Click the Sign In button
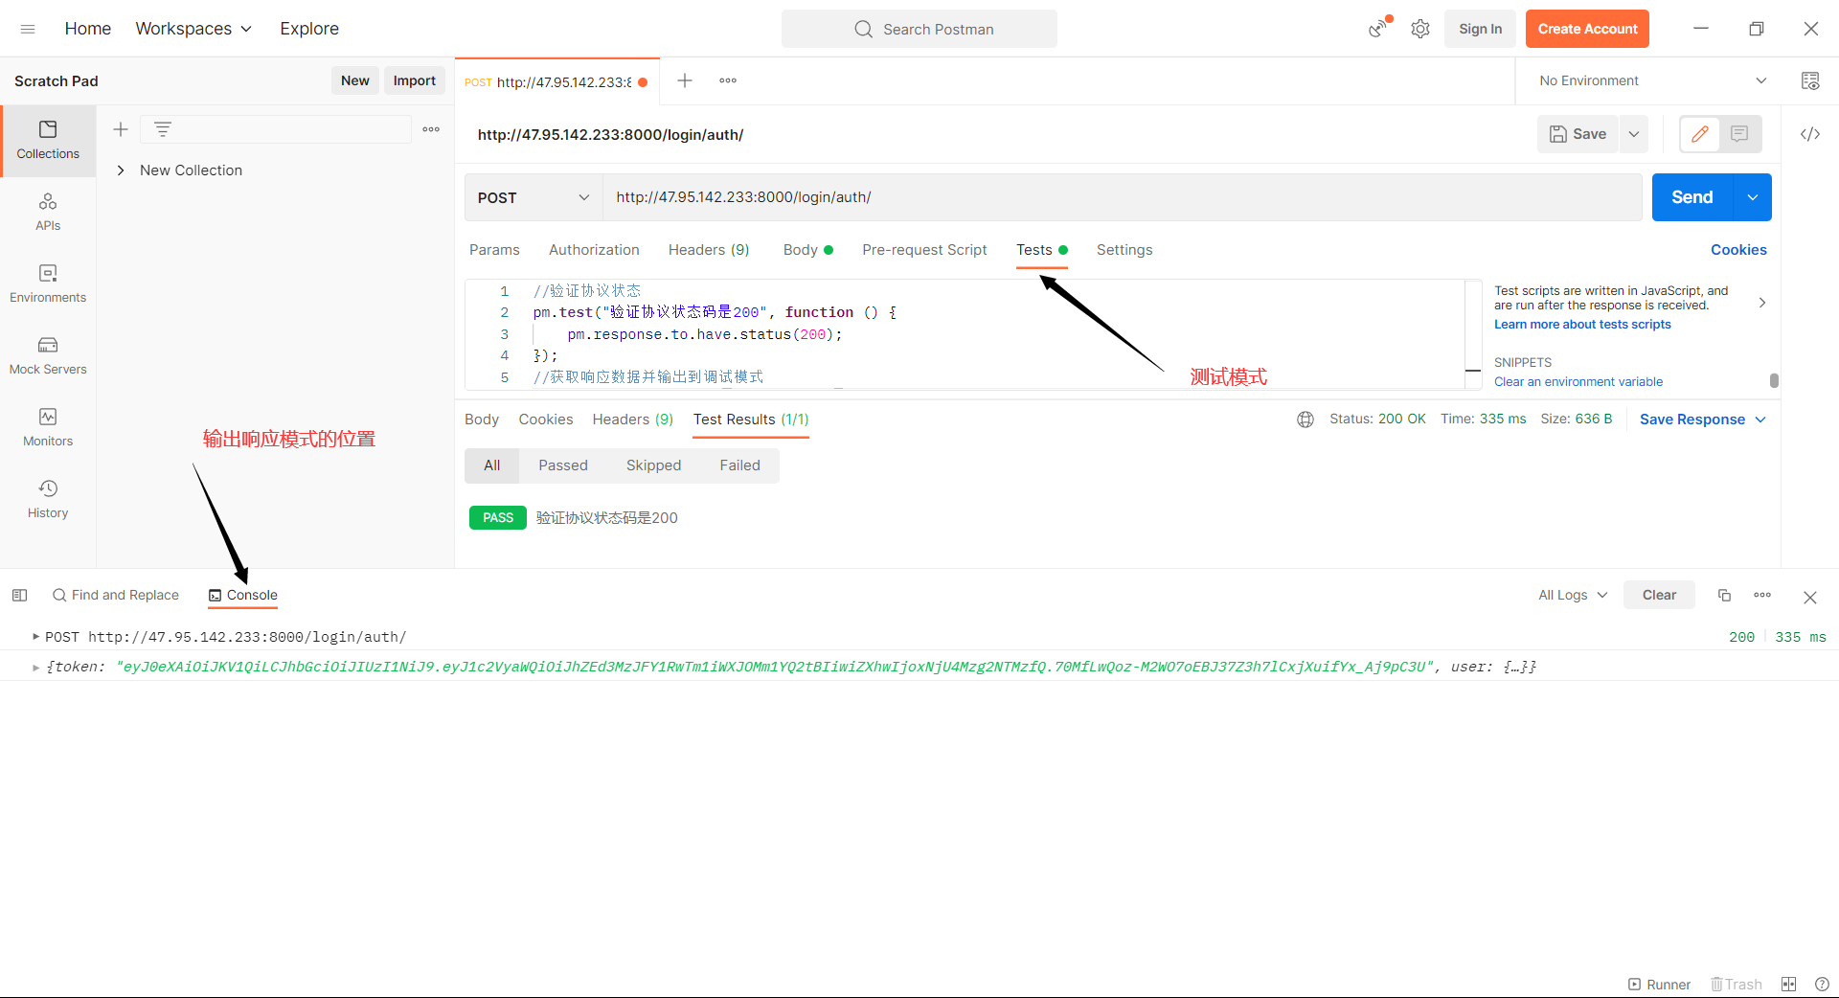1839x998 pixels. (1481, 29)
